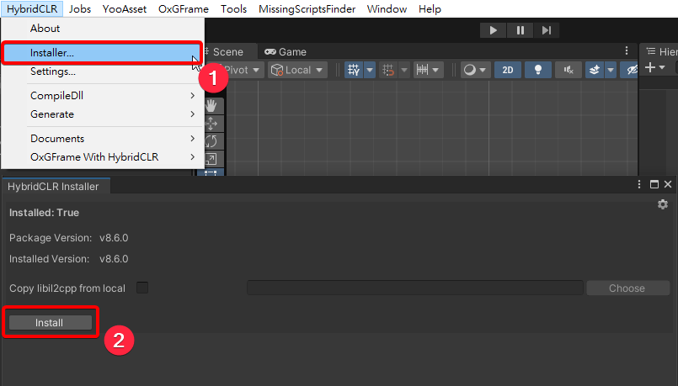The image size is (678, 386).
Task: Click the Play button
Action: [x=493, y=30]
